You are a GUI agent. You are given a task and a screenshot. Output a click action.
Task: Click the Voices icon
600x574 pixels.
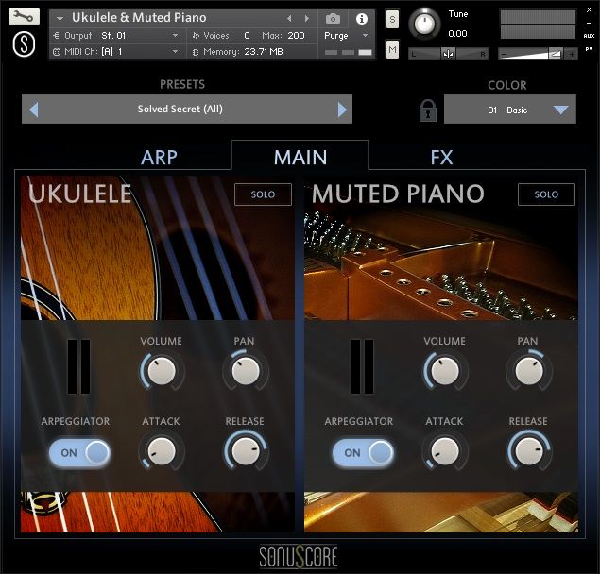tap(196, 36)
